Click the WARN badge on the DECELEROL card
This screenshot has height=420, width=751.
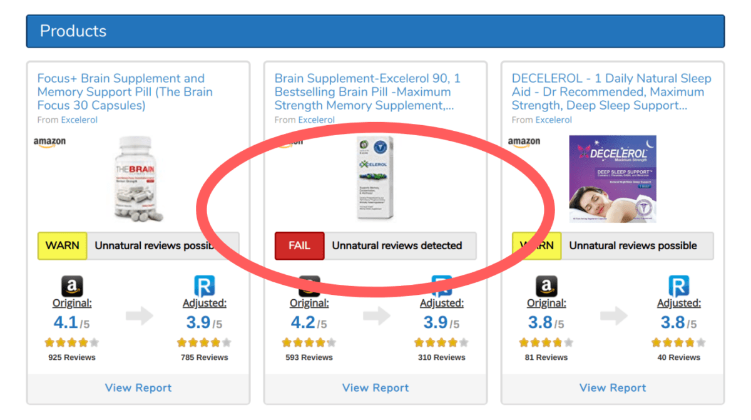pyautogui.click(x=536, y=246)
